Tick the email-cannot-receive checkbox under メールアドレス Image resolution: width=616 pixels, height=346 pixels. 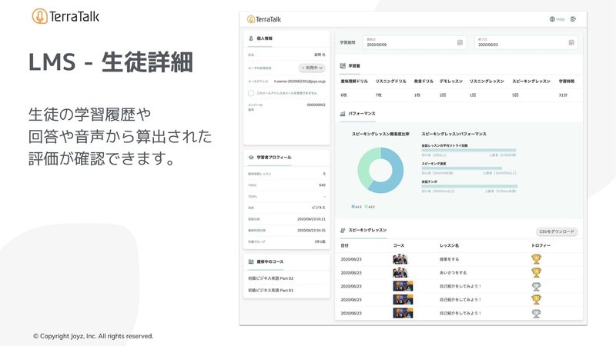click(x=251, y=93)
